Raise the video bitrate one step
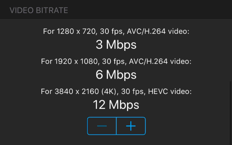Screen dimensions: 232x145 131,126
